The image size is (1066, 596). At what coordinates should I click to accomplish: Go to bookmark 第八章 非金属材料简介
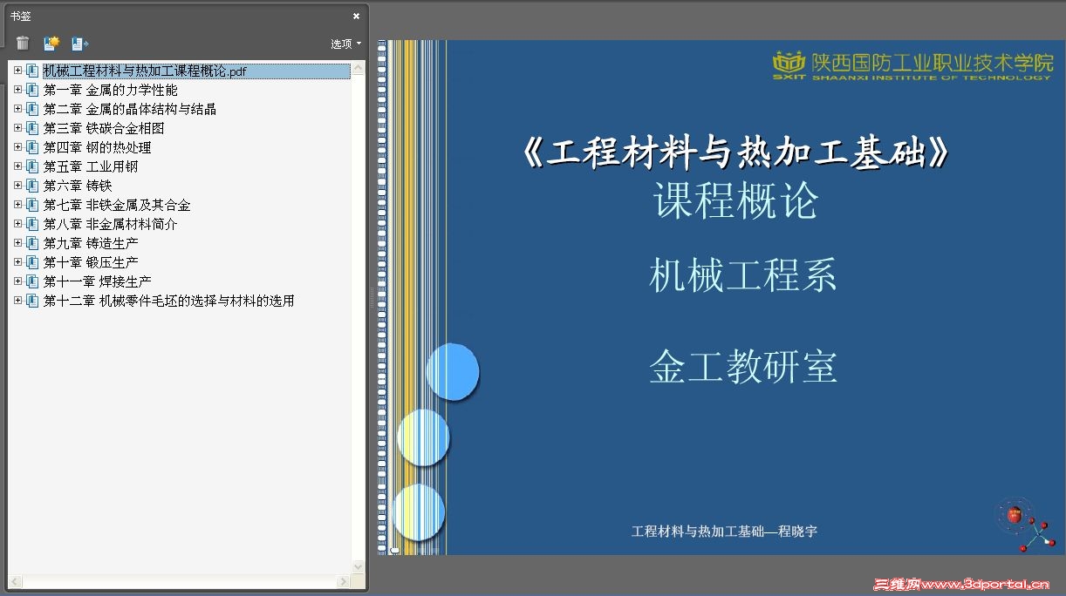111,224
